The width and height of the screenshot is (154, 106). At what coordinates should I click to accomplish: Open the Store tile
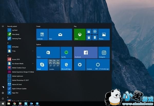[48, 52]
